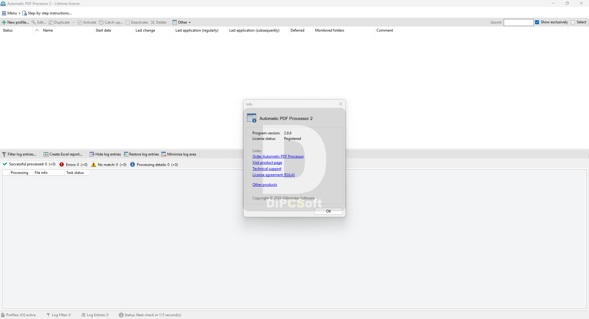This screenshot has height=319, width=589.
Task: Sort by the Start date column header
Action: (x=114, y=30)
